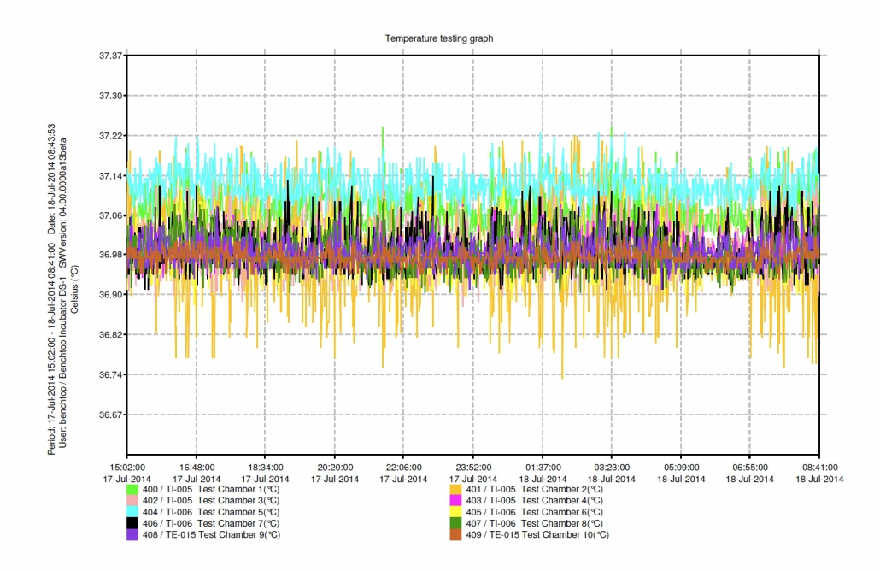Click the magenta swatch for Test Chamber 4
Viewport: 880px width, 571px height.
454,500
